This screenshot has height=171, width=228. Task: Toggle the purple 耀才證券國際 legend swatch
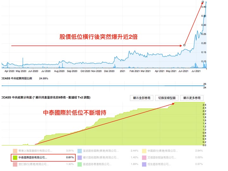pos(80,157)
